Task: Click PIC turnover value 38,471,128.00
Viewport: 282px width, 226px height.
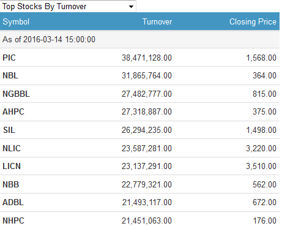Action: [147, 58]
